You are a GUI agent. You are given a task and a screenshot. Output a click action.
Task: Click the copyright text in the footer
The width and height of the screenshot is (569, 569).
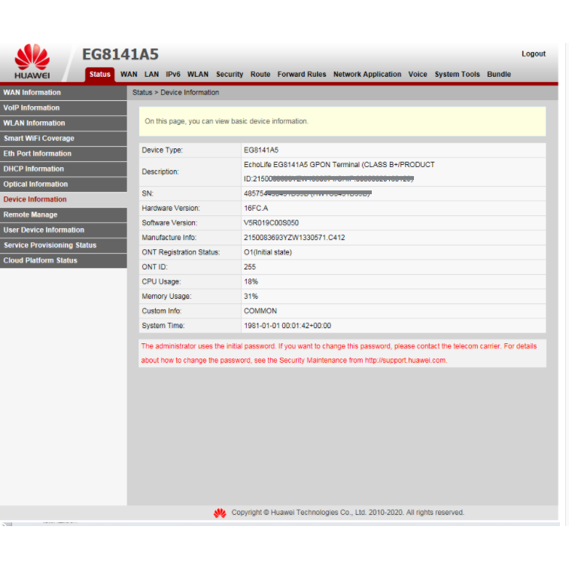pos(348,513)
